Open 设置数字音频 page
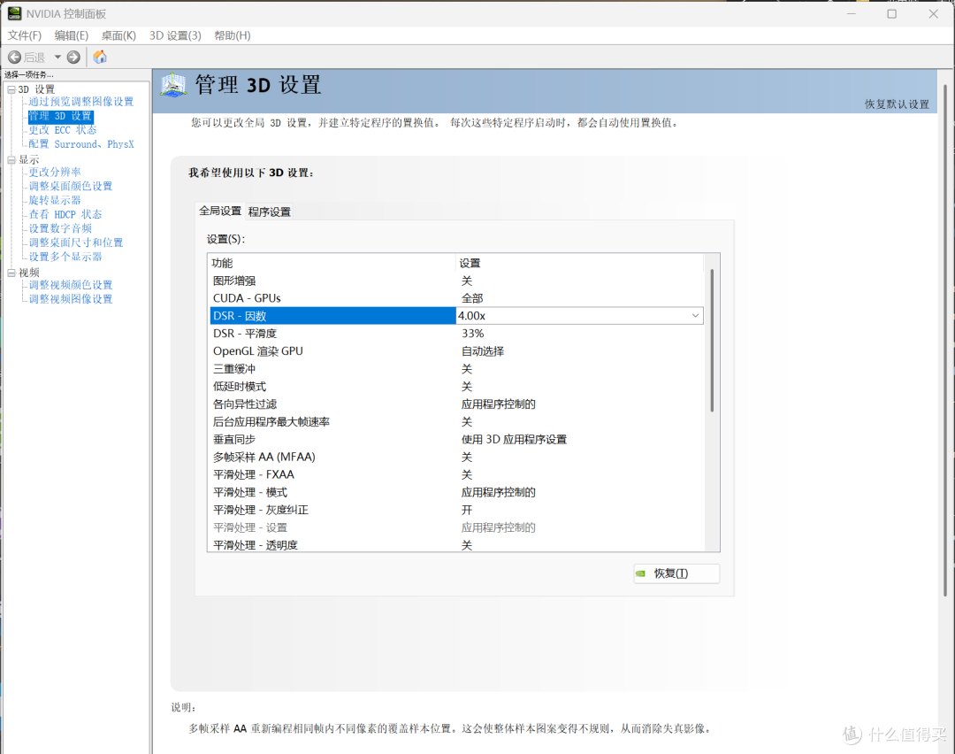The width and height of the screenshot is (955, 754). (x=60, y=228)
